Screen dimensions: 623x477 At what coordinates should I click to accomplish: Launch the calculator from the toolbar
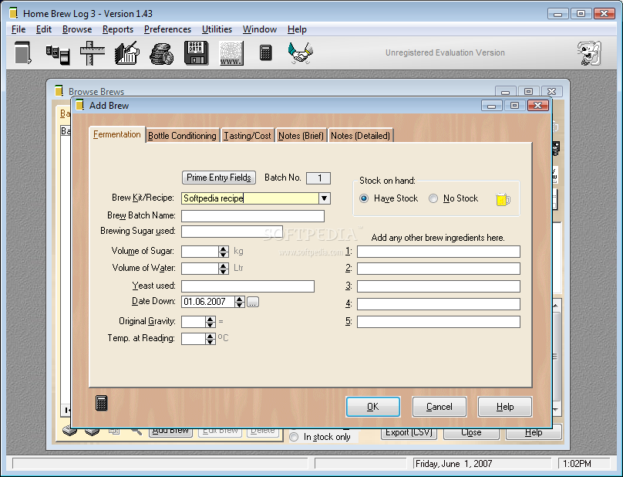pyautogui.click(x=266, y=53)
